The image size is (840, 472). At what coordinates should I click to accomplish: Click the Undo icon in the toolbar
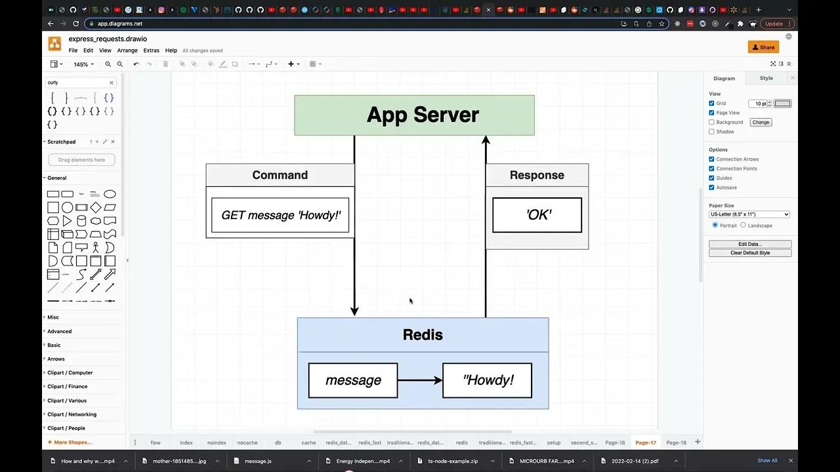136,64
